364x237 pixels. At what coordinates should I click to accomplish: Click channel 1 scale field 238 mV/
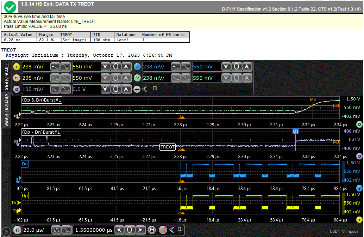[36, 67]
